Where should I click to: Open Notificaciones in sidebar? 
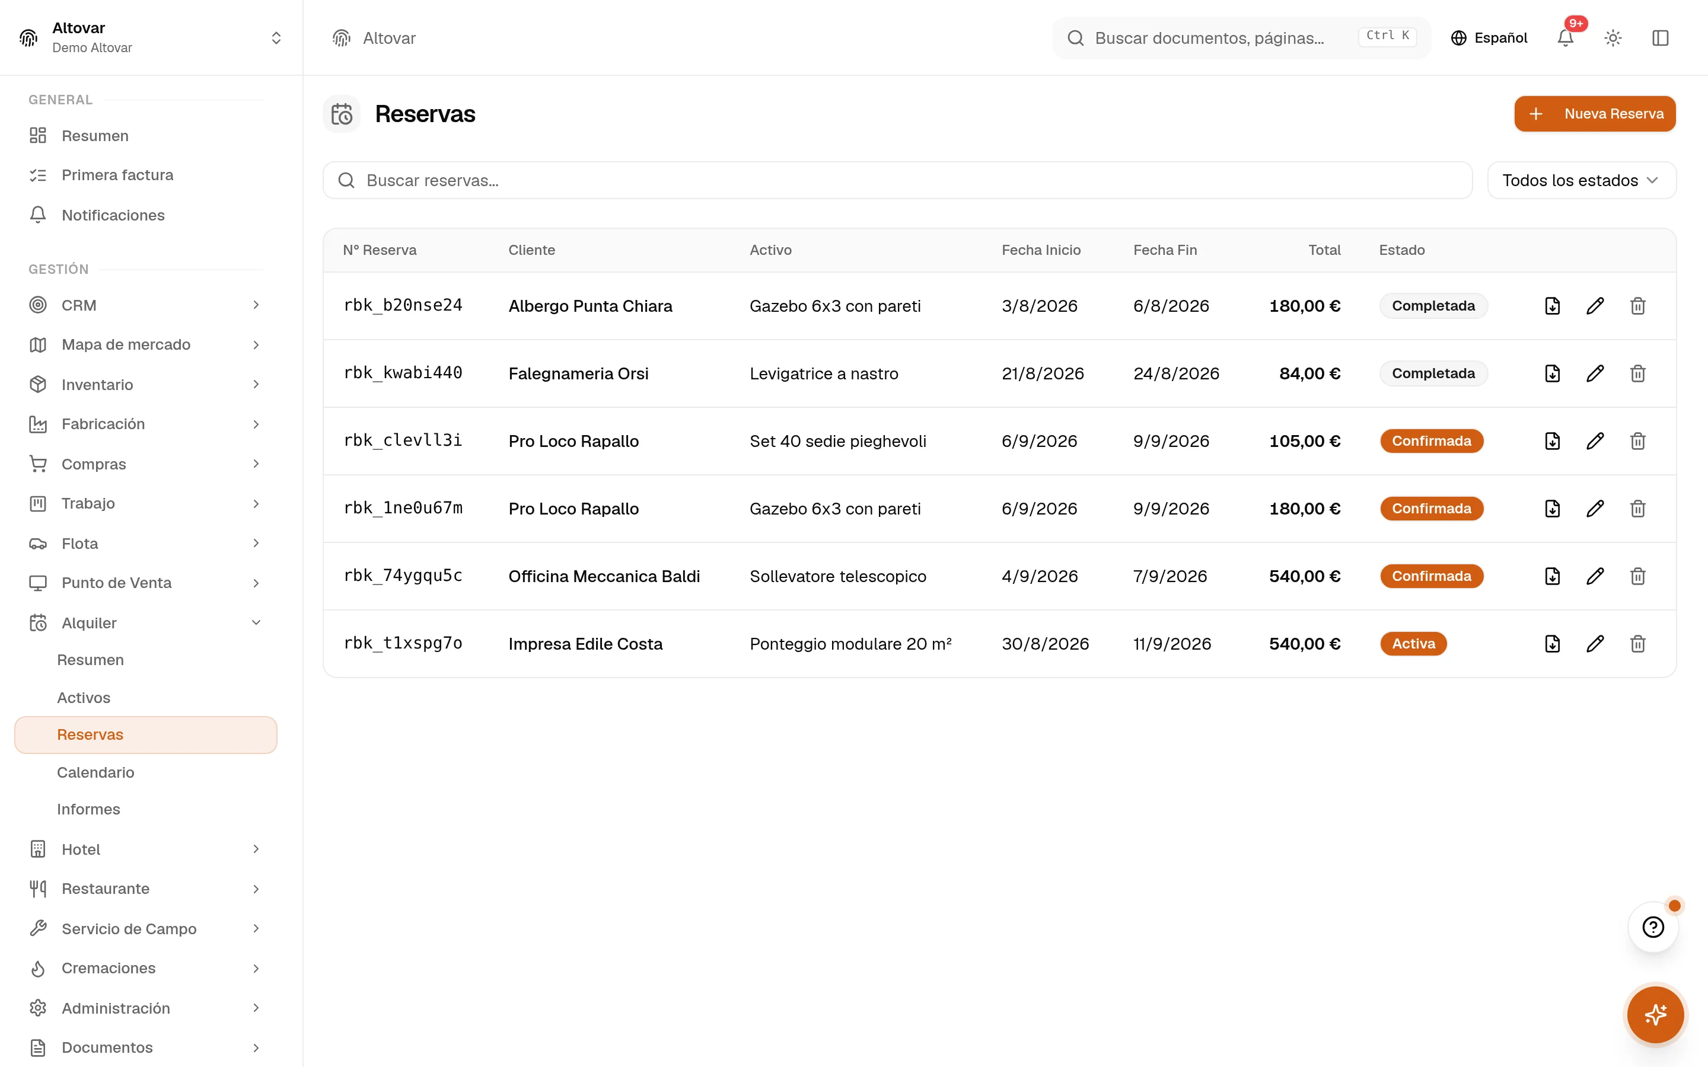145,215
